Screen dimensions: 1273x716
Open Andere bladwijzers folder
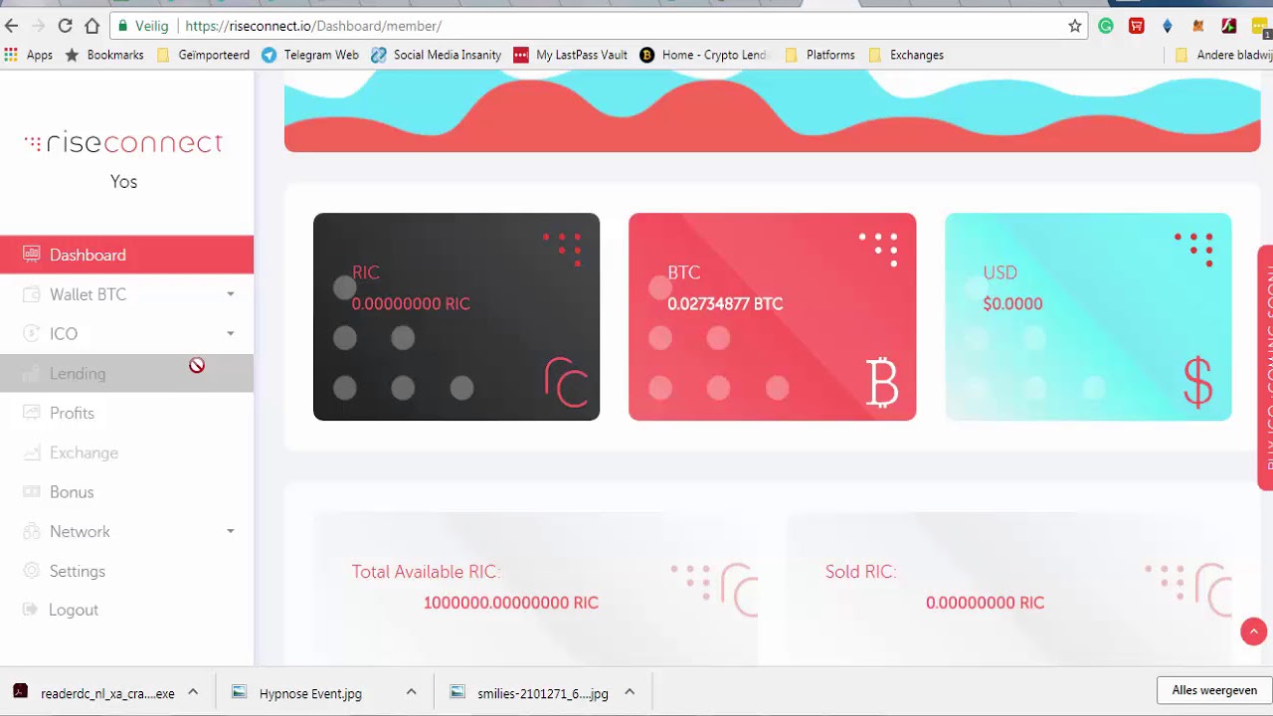click(x=1223, y=55)
